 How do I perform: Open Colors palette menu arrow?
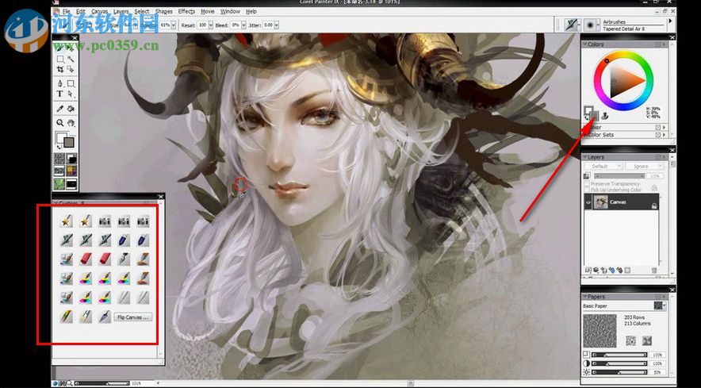tap(664, 44)
